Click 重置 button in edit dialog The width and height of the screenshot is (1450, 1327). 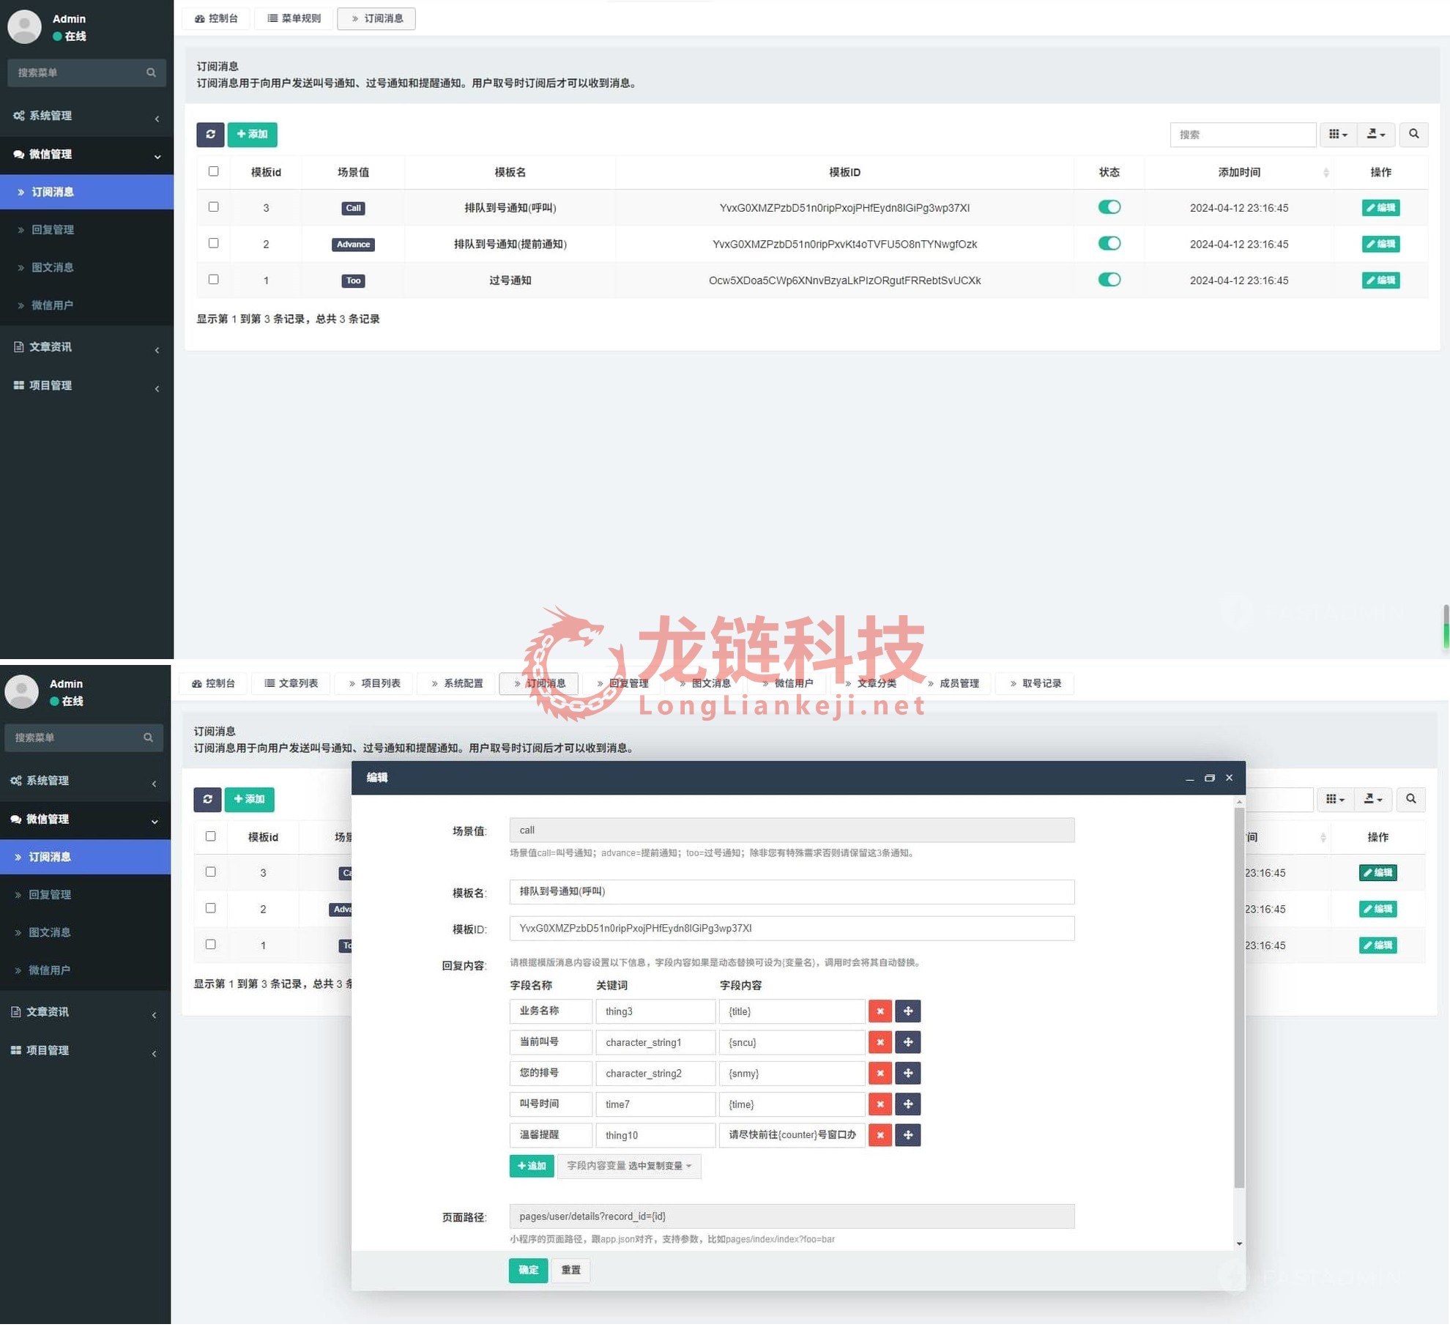570,1270
